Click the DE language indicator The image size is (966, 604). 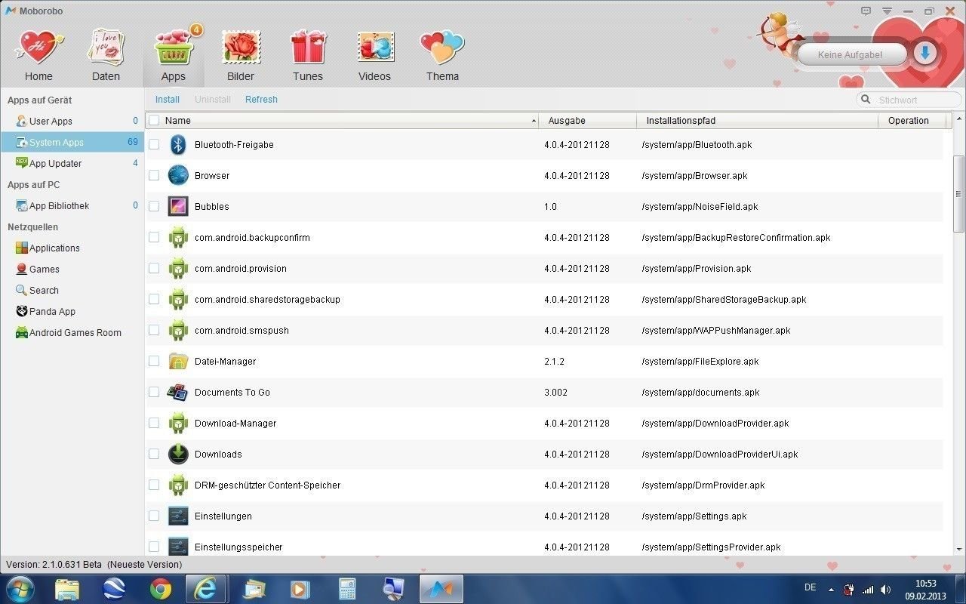(810, 587)
